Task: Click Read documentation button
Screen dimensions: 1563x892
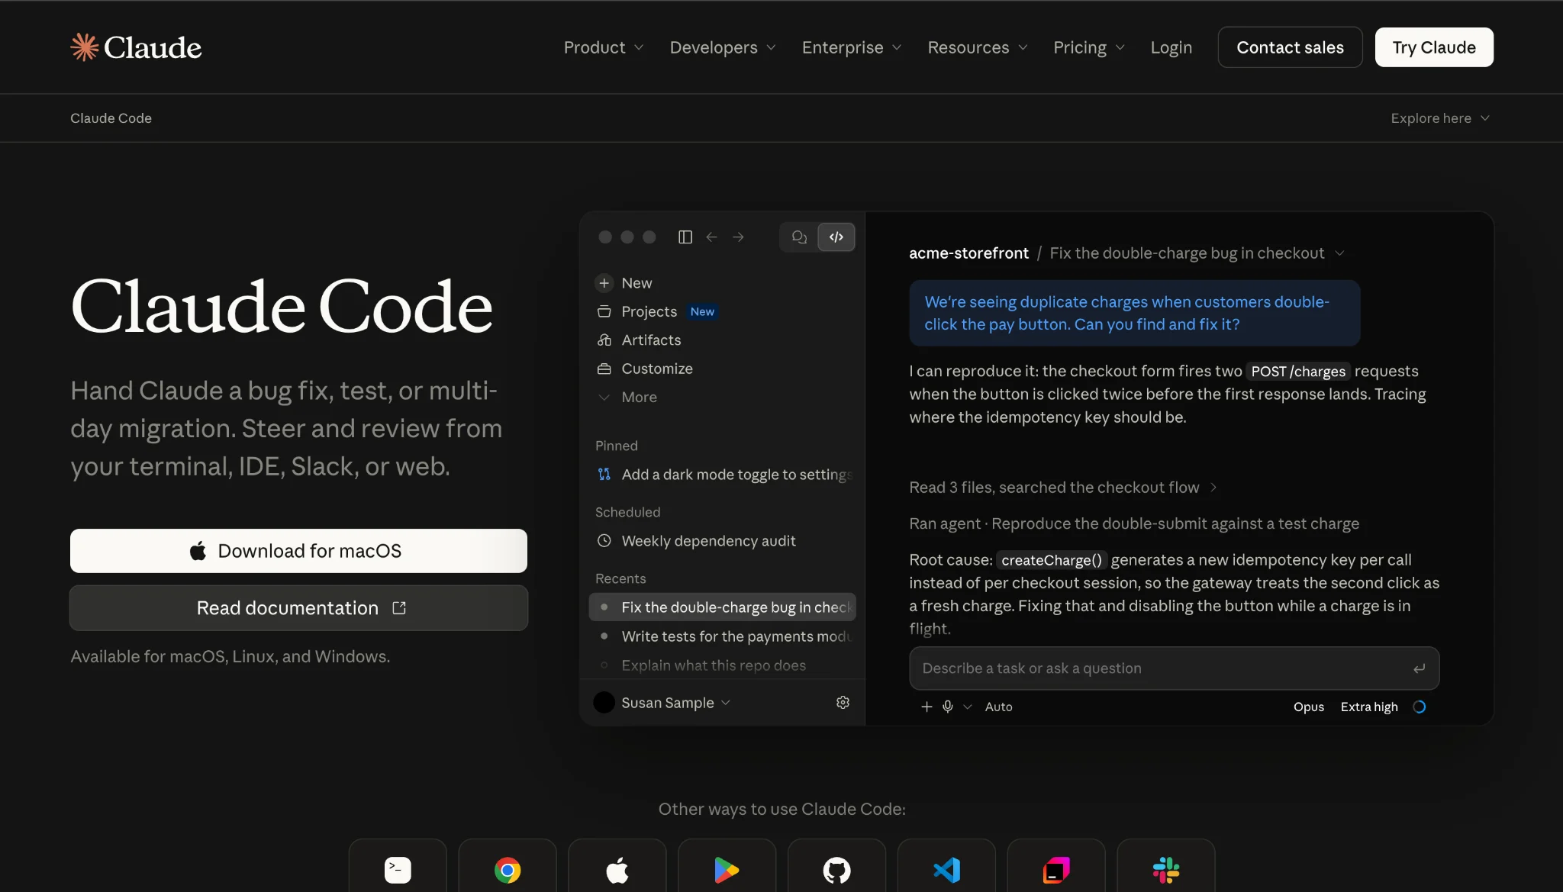Action: tap(298, 608)
